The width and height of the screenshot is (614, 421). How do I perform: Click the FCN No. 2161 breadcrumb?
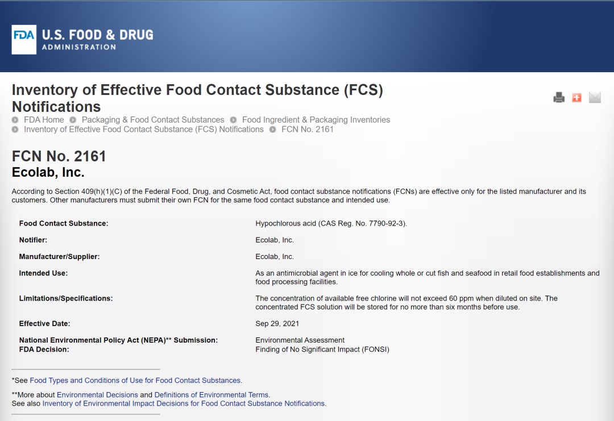click(x=307, y=130)
